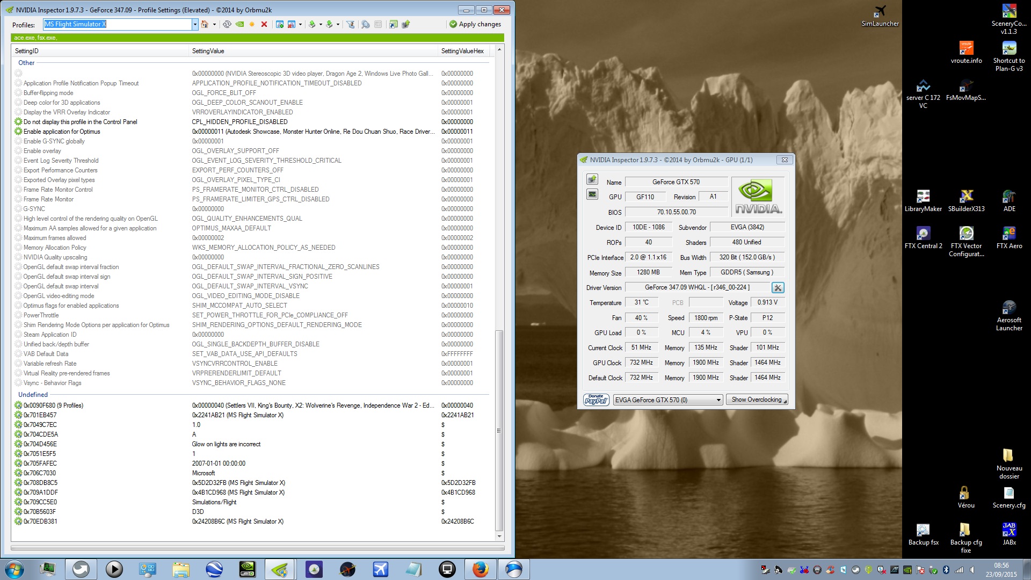Open the SimLauncher desktop icon
The image size is (1031, 580).
[x=880, y=16]
